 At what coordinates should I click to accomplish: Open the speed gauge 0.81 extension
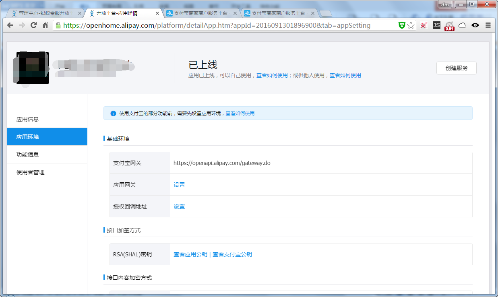(449, 26)
